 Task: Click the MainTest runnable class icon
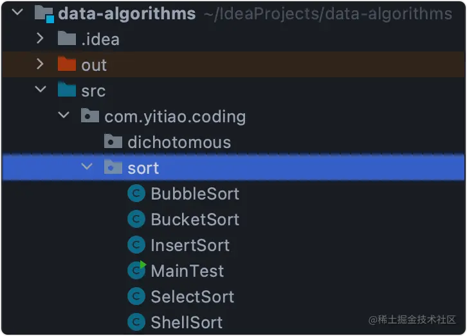click(x=136, y=271)
